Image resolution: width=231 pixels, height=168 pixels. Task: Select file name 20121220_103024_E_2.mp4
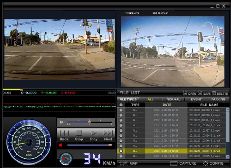205,136
